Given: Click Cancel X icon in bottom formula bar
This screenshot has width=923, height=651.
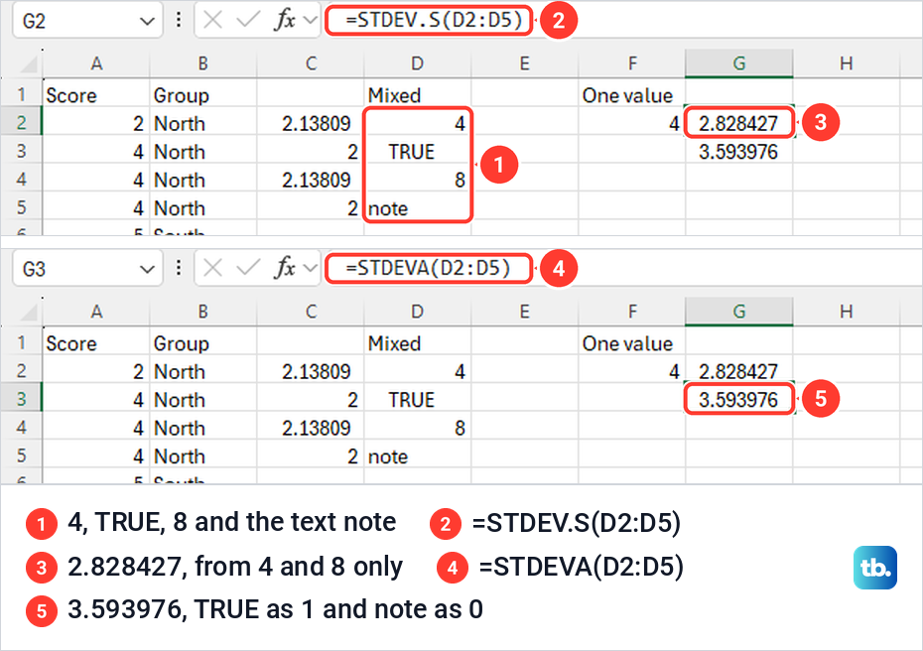Looking at the screenshot, I should [x=212, y=268].
